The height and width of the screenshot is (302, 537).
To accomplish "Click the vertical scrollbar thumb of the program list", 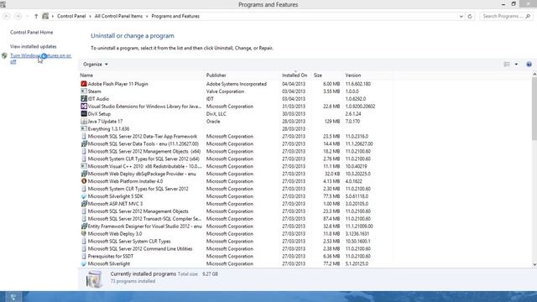I will coord(534,109).
